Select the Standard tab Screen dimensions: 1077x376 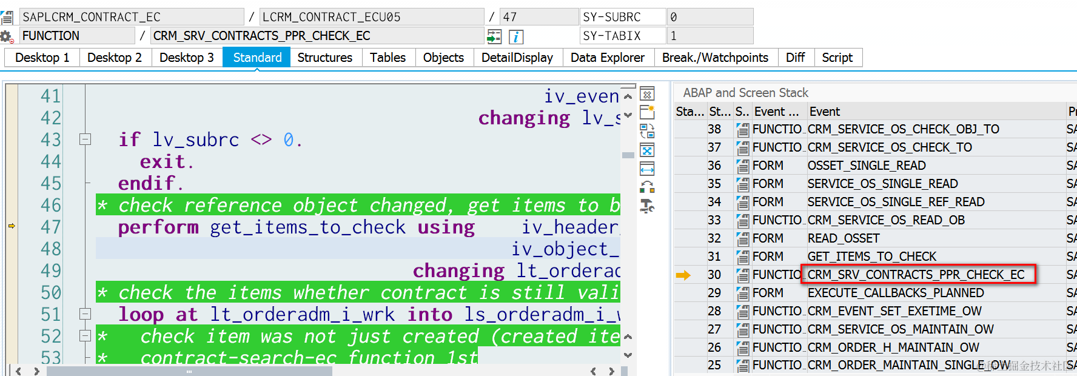coord(257,58)
